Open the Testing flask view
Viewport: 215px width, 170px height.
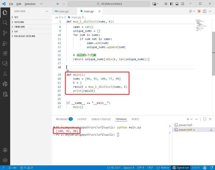pos(5,74)
